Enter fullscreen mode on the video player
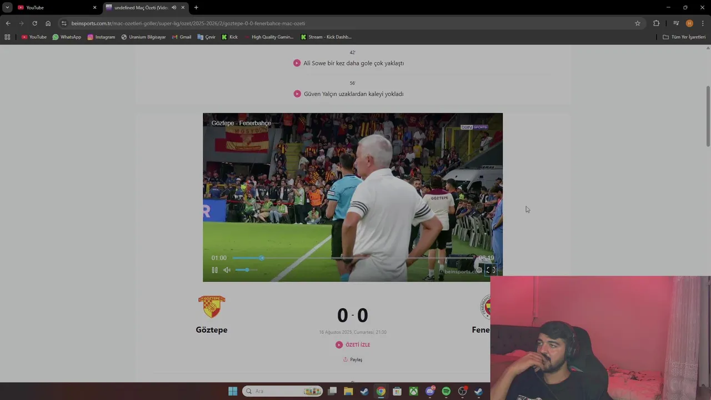711x400 pixels. 491,270
